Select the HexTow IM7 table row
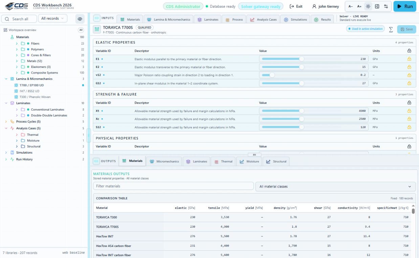This screenshot has width=419, height=258. coord(252,236)
